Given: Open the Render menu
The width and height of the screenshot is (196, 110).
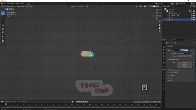Looking at the screenshot, I should click(12, 4).
